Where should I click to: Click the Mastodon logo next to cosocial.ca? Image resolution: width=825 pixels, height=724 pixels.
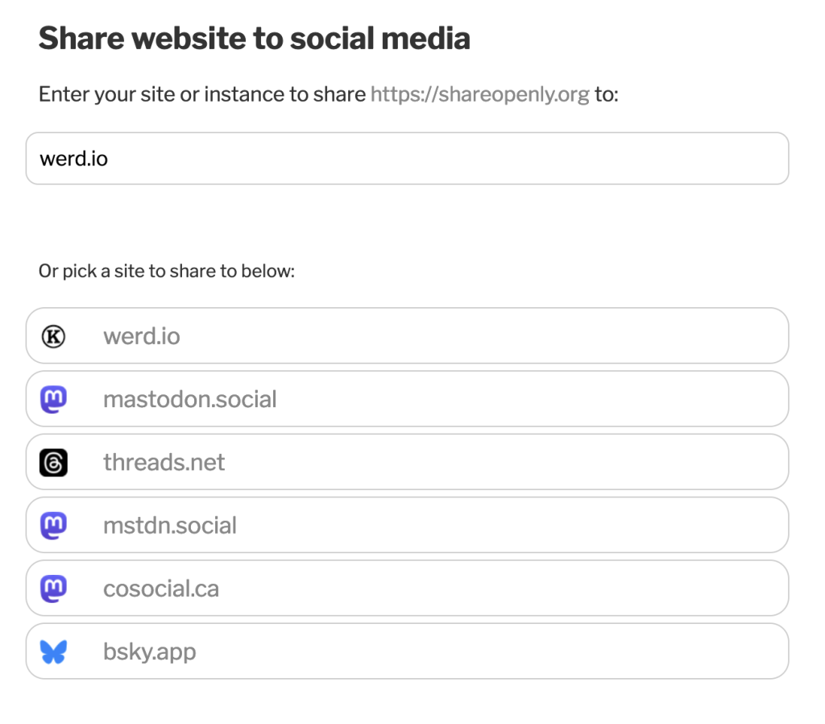[x=53, y=589]
